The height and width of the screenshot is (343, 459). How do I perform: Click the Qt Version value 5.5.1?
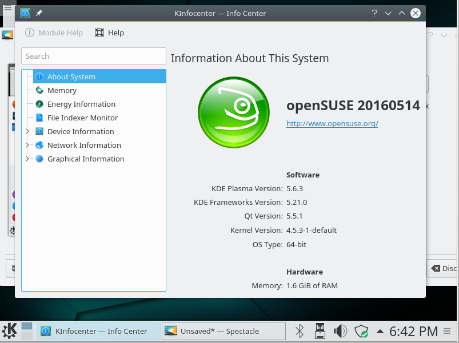coord(294,216)
